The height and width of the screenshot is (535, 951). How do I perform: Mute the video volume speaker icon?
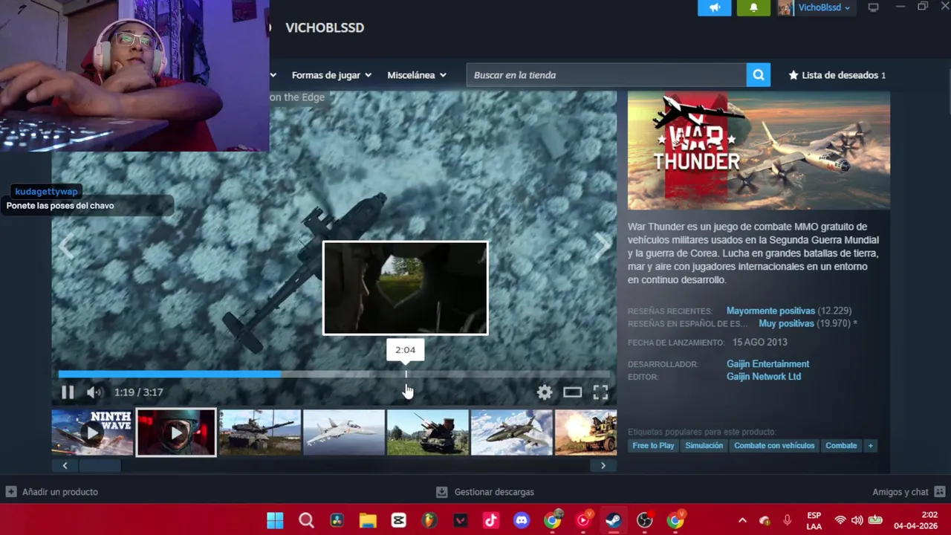94,392
